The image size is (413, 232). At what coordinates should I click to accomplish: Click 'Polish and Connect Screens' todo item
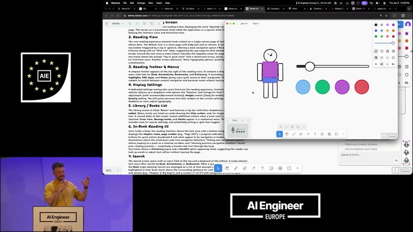pyautogui.click(x=361, y=144)
